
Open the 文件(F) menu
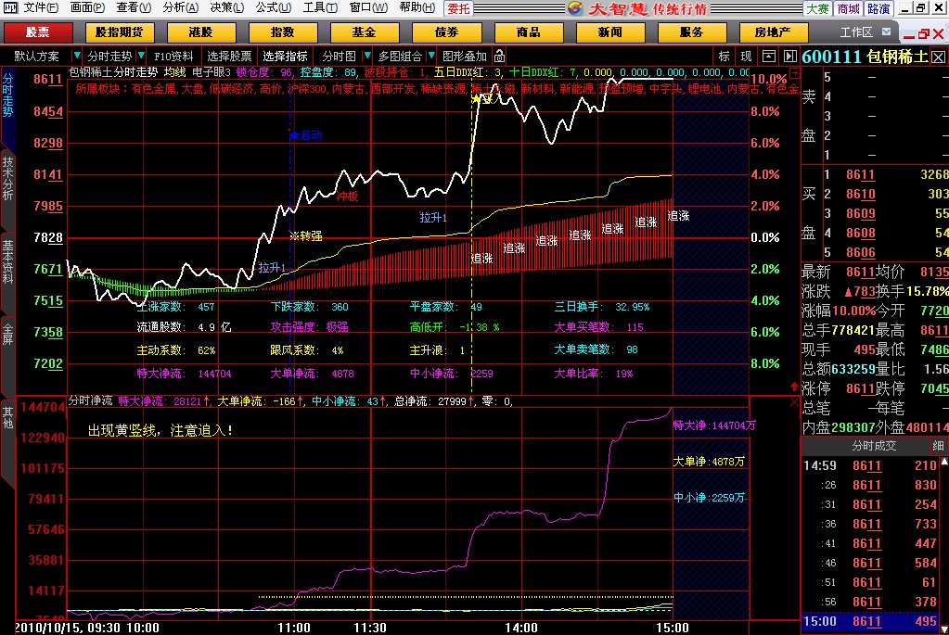tap(41, 7)
